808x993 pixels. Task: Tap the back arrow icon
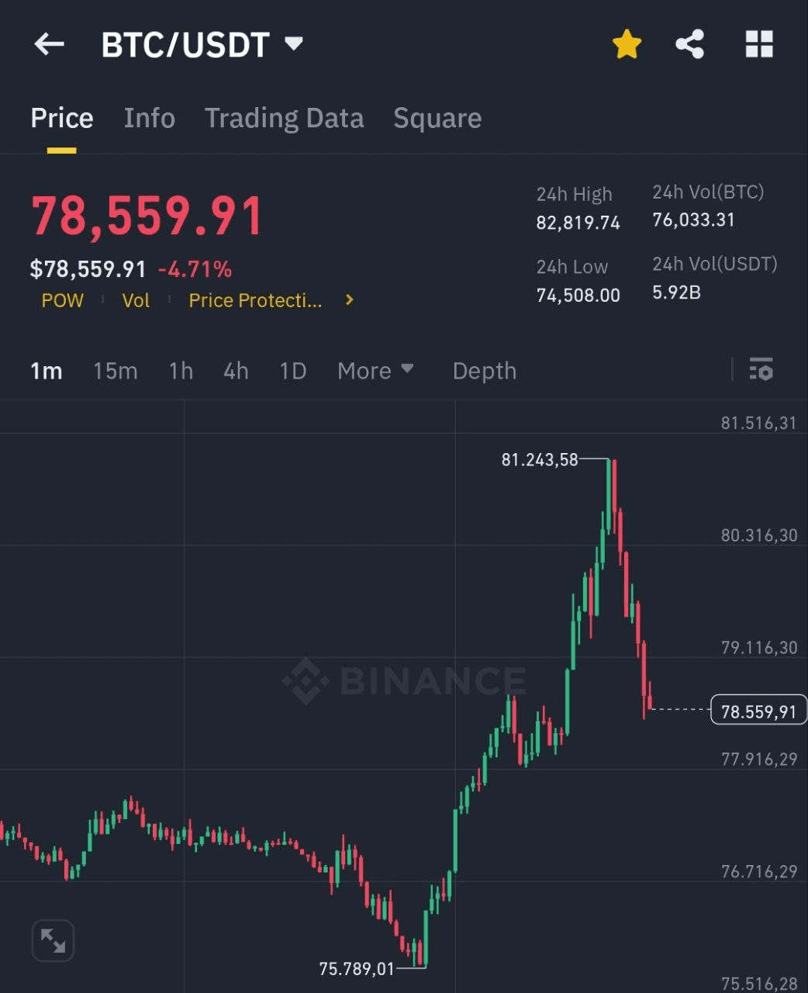[49, 44]
